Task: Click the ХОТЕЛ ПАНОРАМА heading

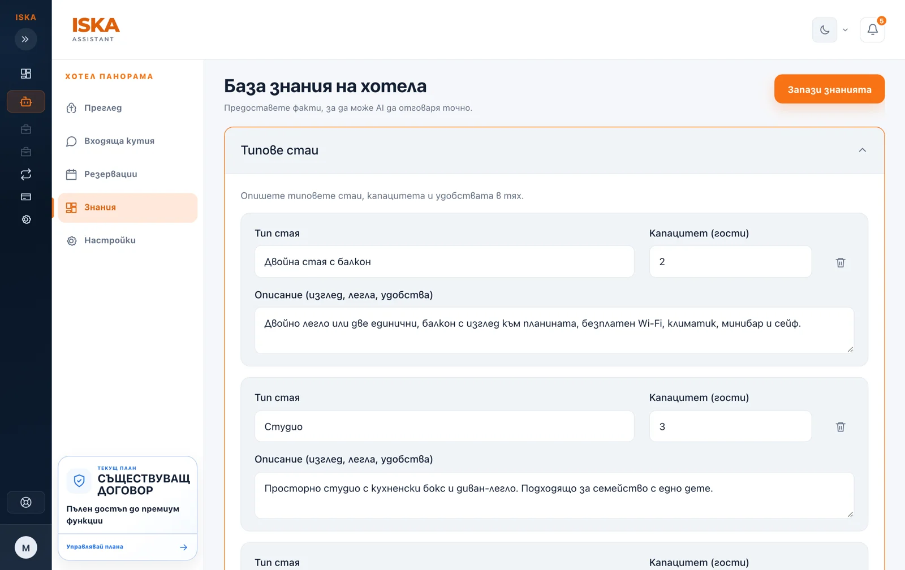Action: pos(109,76)
